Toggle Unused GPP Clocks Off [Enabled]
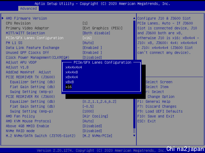 pos(92,53)
